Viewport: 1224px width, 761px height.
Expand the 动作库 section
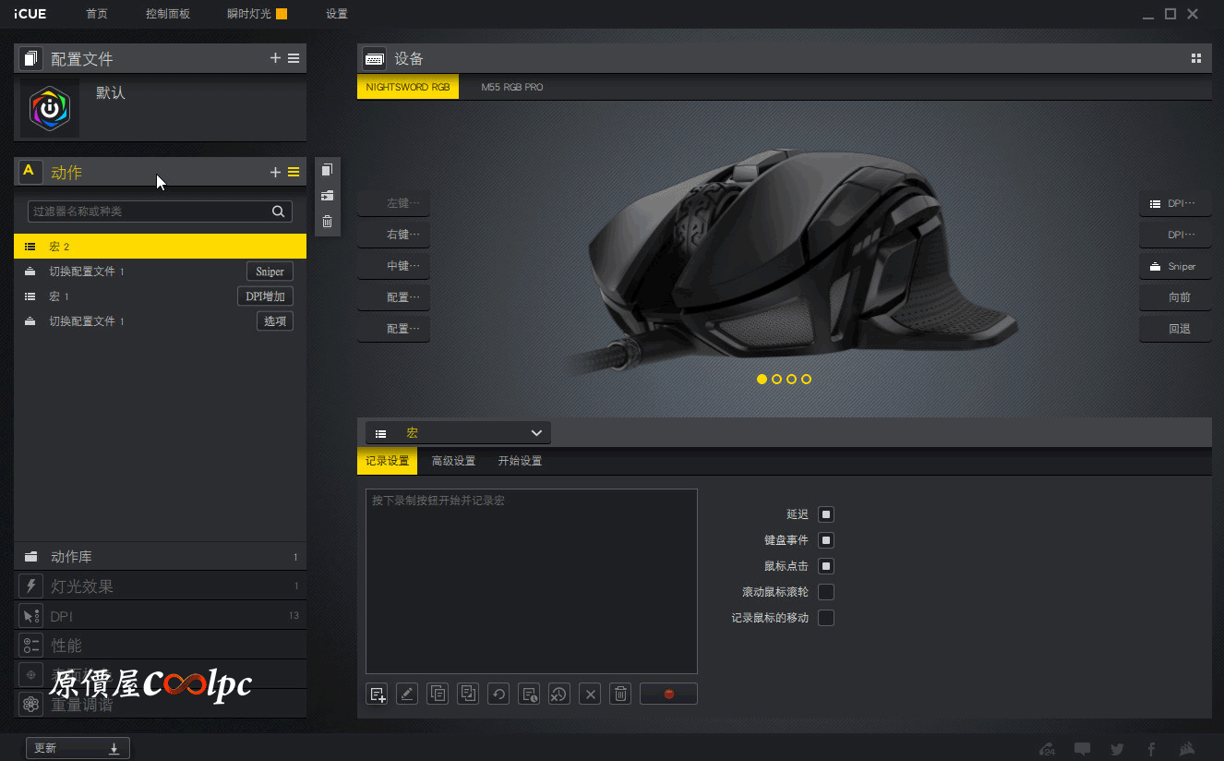(161, 557)
